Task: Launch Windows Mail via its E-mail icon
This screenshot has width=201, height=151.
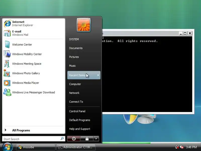Action: tap(7, 33)
